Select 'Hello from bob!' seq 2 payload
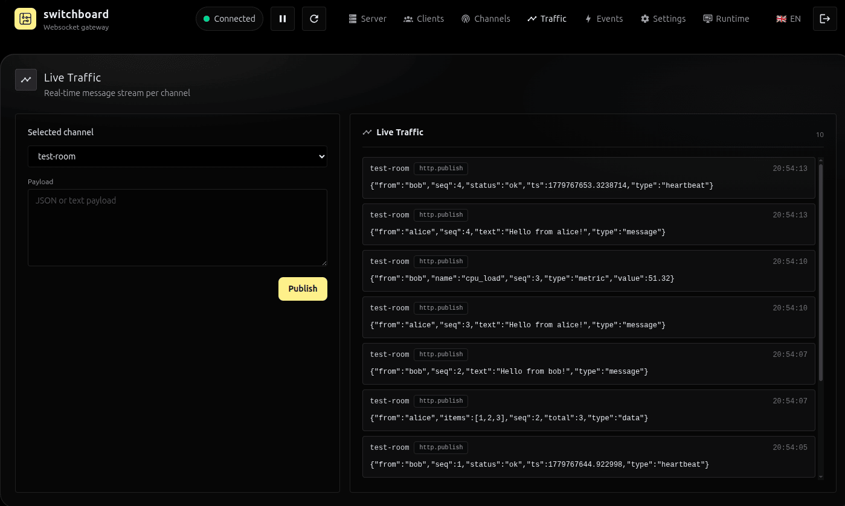Viewport: 845px width, 506px height. click(x=509, y=371)
